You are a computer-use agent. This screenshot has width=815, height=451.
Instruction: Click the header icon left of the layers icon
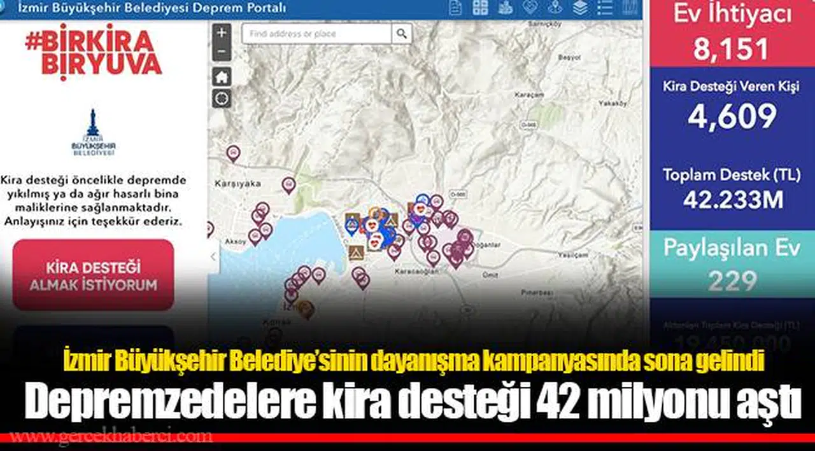coord(555,8)
